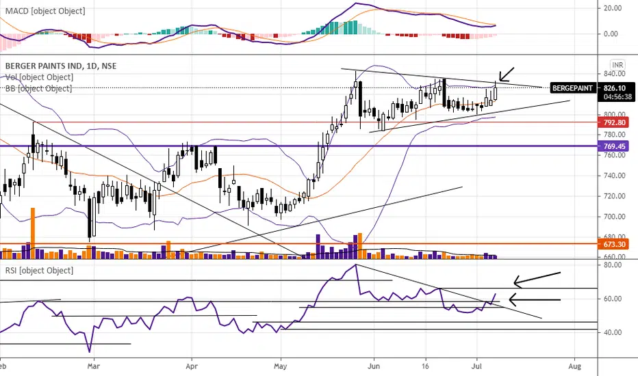Click the 826.10 current price label
The height and width of the screenshot is (376, 638).
(x=615, y=88)
